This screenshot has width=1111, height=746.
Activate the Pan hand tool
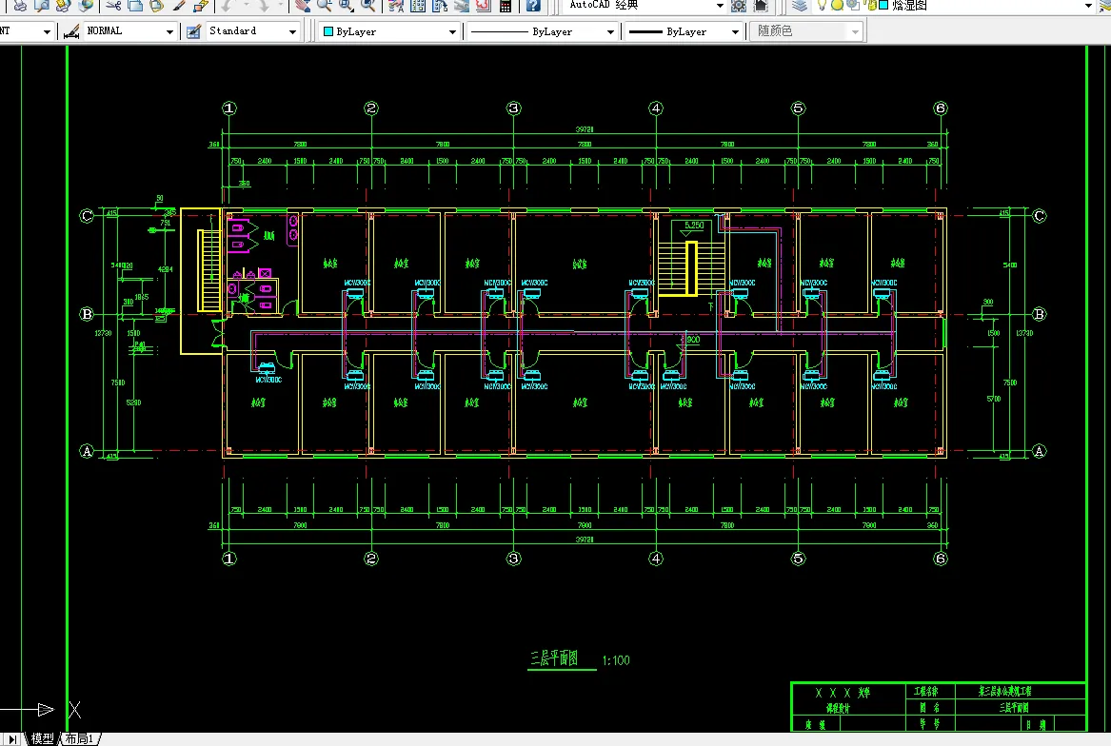tap(304, 6)
